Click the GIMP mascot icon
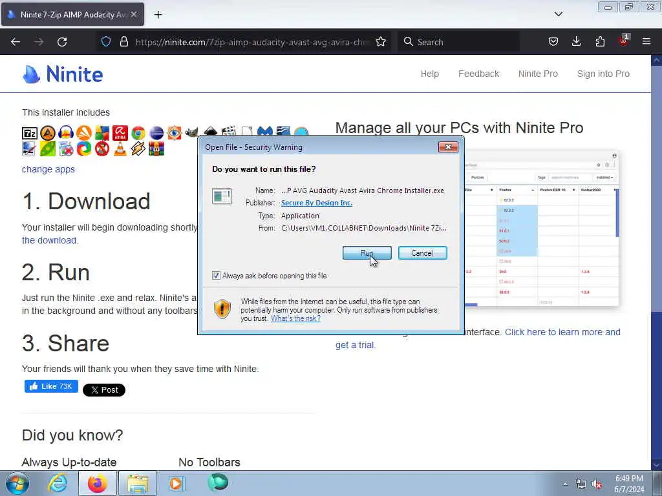 191,132
